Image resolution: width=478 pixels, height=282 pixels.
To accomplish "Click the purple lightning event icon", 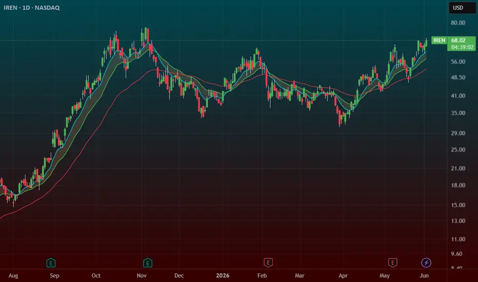I will pyautogui.click(x=426, y=263).
